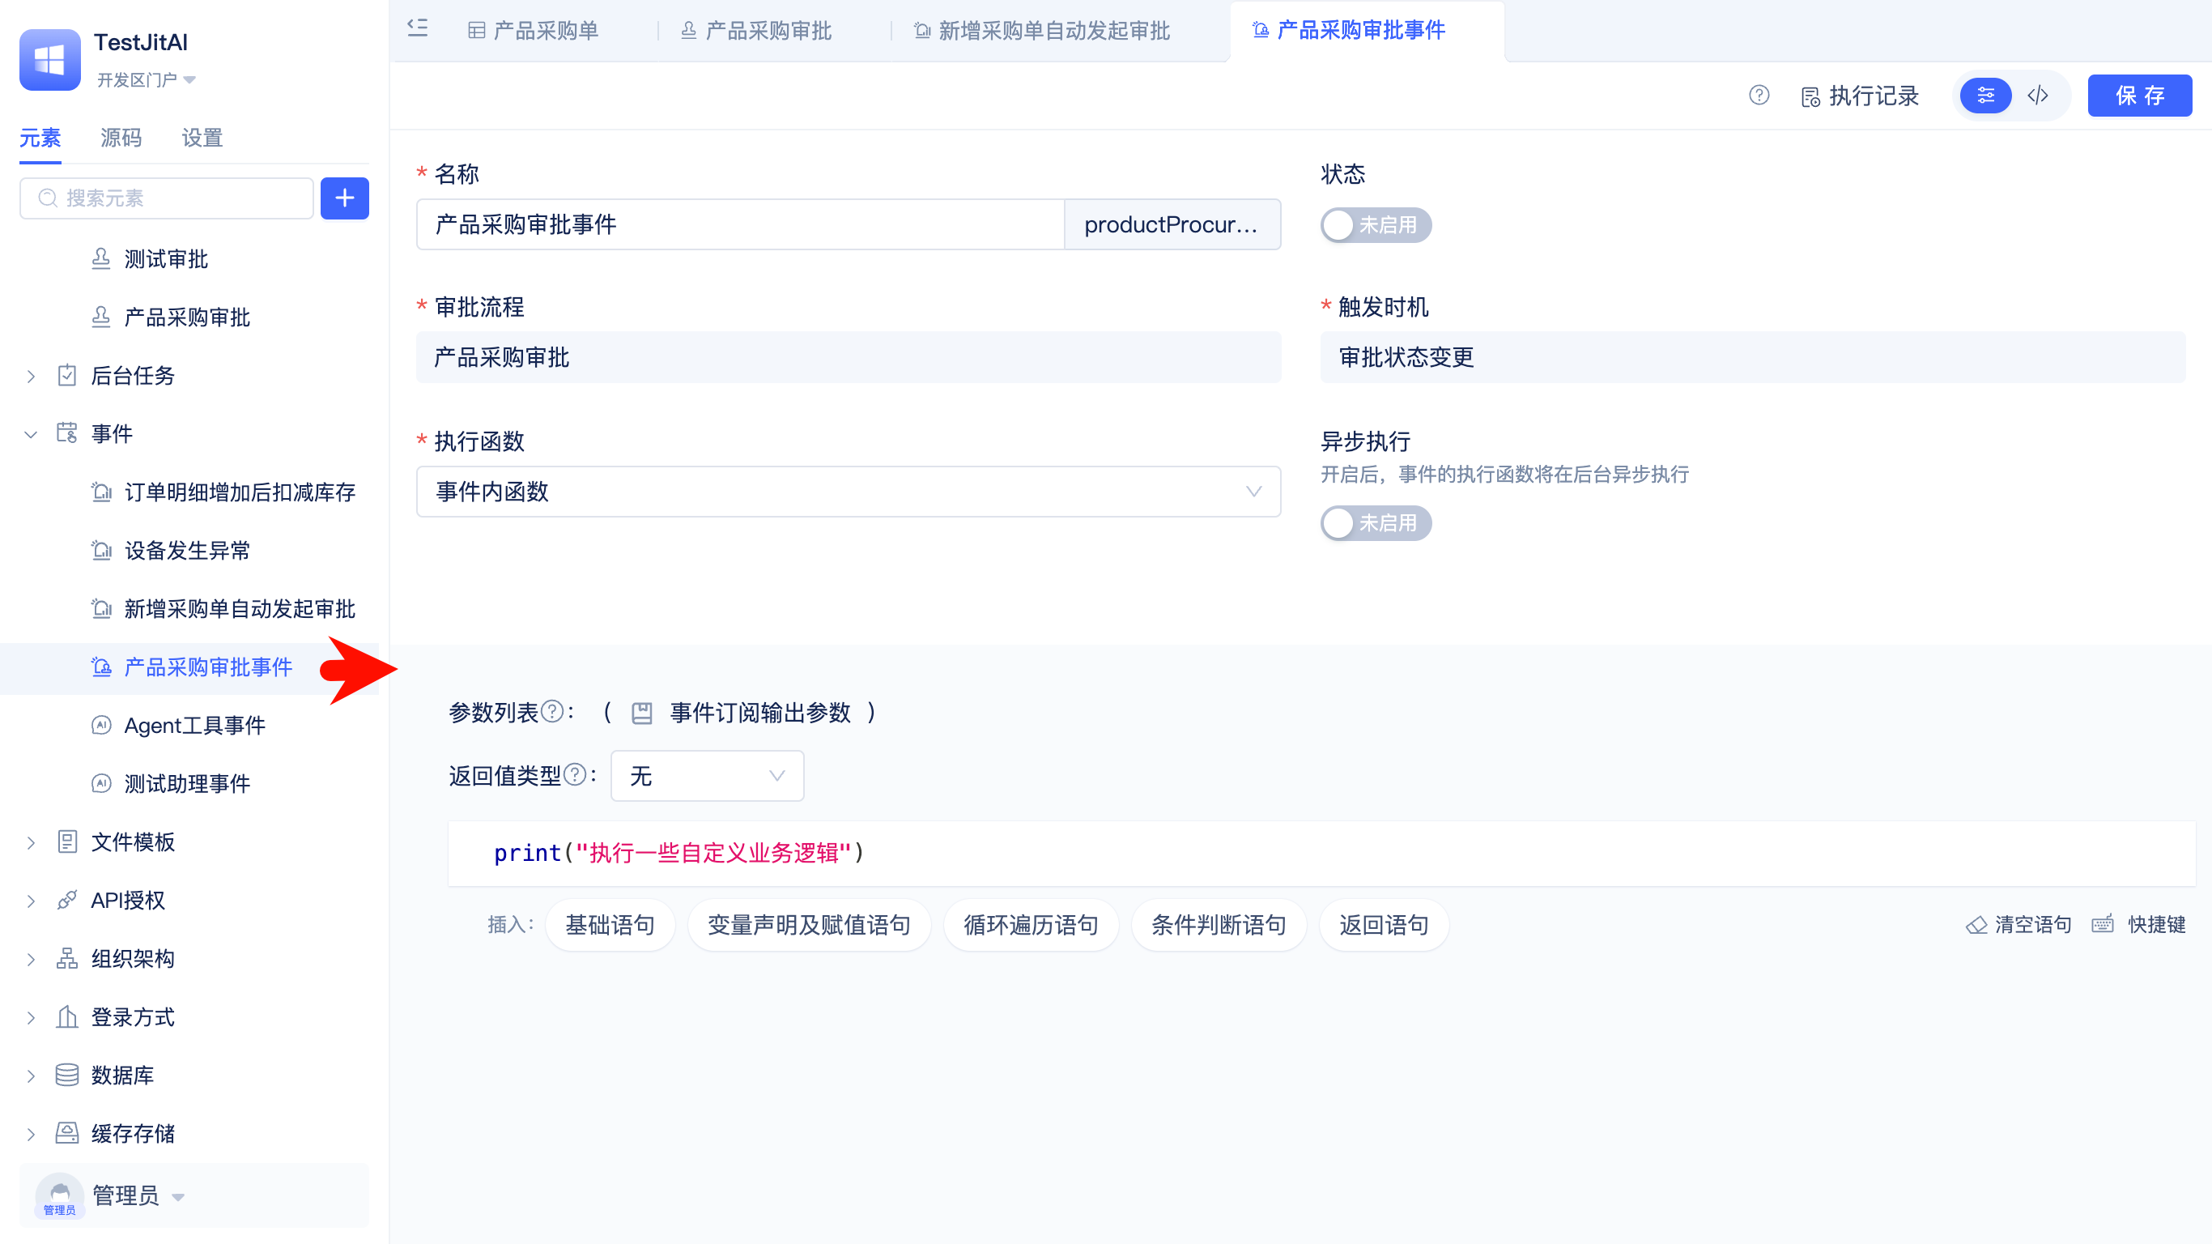
Task: Click the 设备发生异常 event icon
Action: click(101, 550)
